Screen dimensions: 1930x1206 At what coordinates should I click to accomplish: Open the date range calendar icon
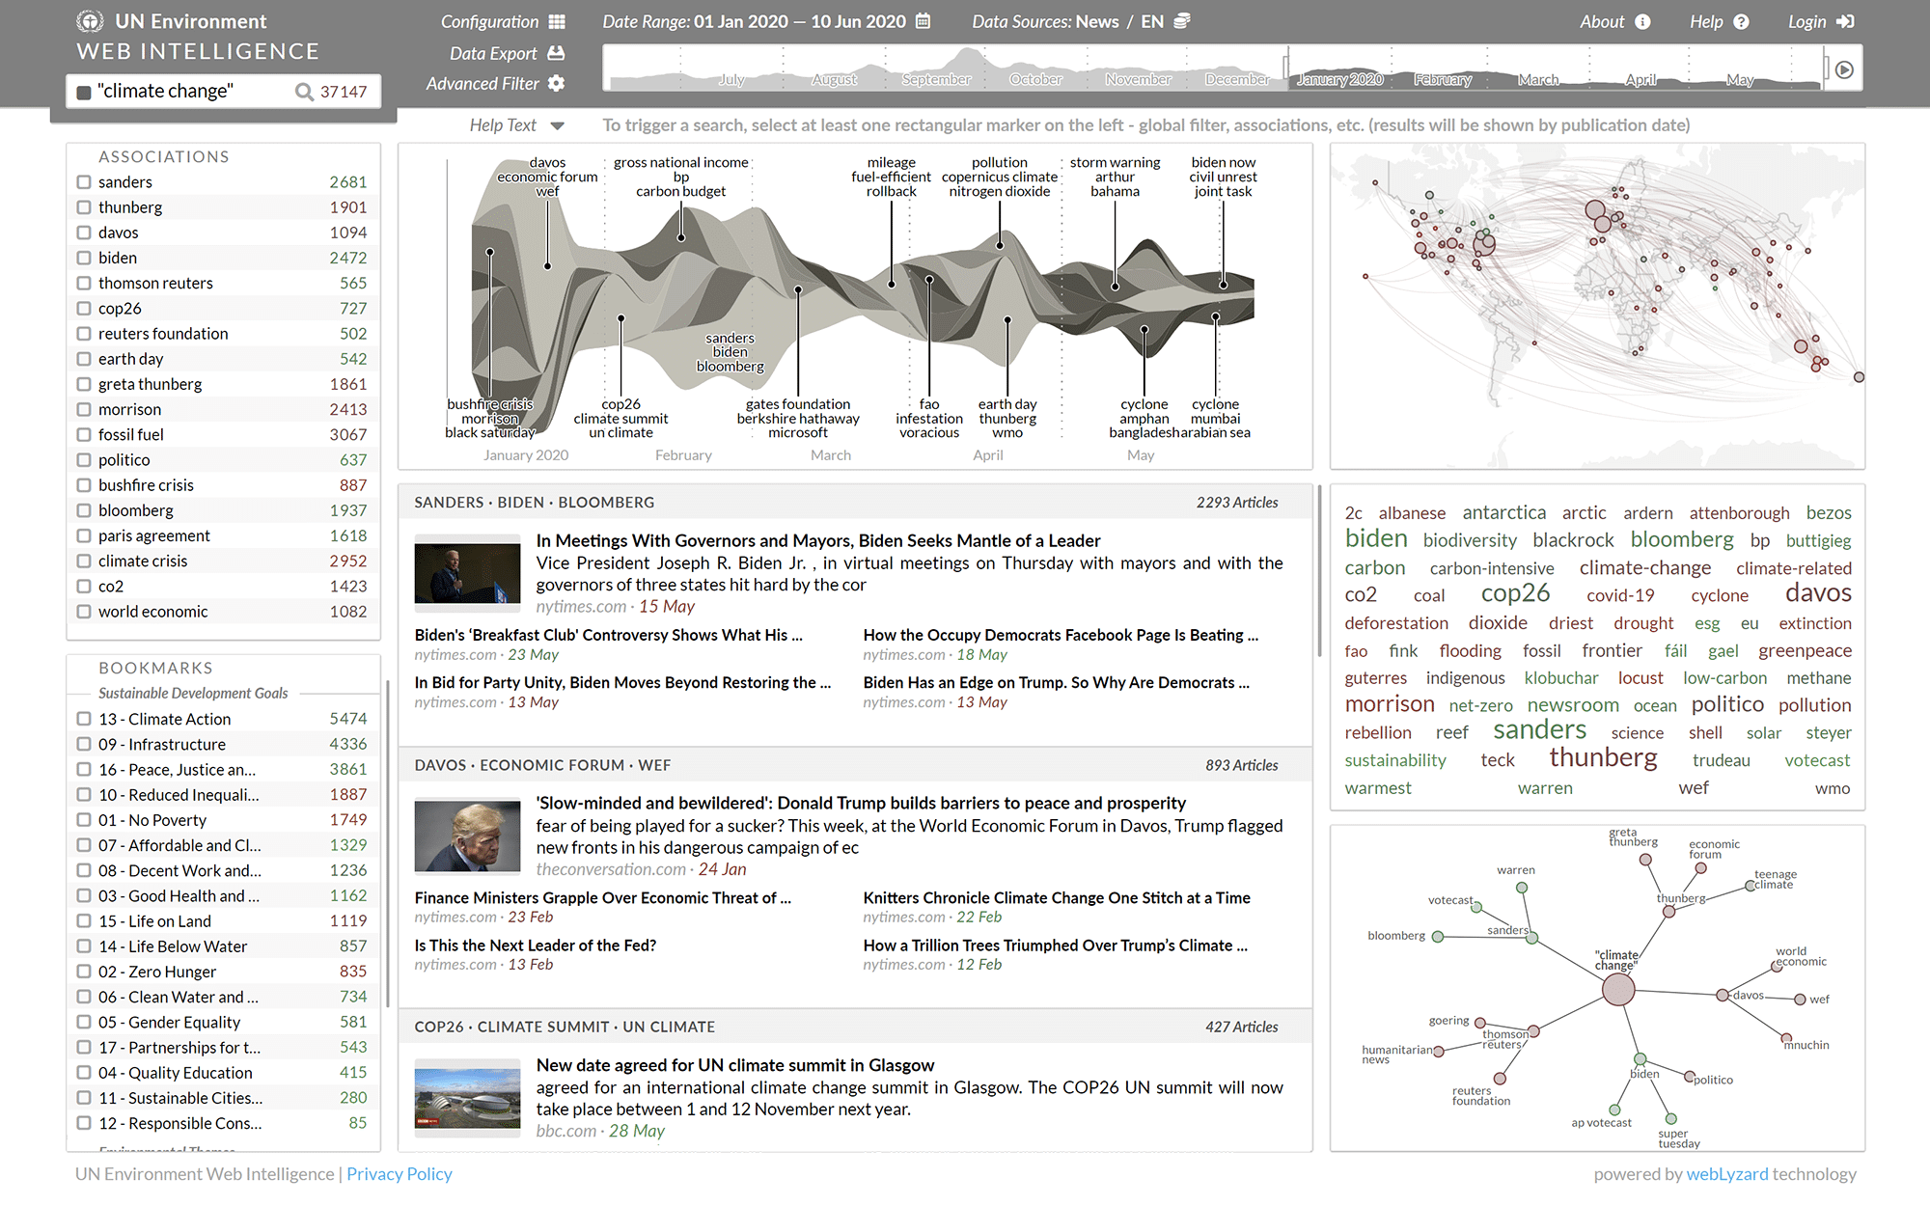[924, 21]
